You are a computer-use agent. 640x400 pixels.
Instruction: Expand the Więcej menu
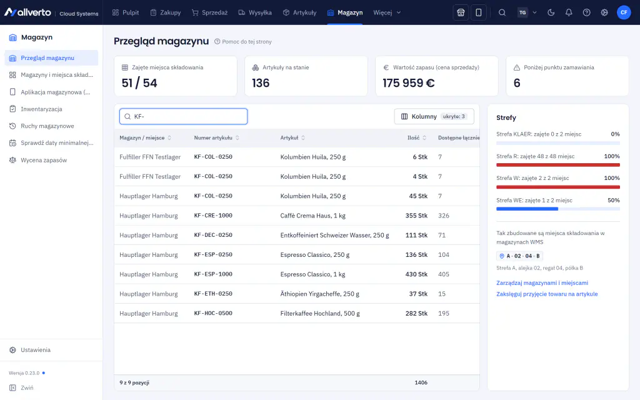[x=387, y=12]
